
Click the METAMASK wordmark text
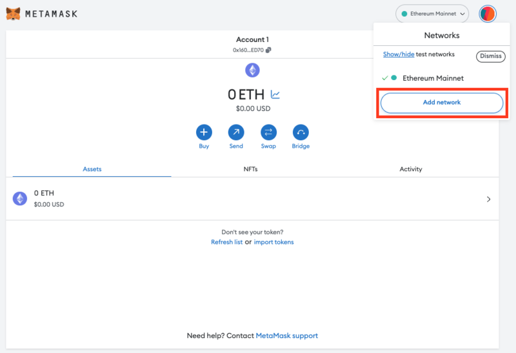pyautogui.click(x=52, y=14)
